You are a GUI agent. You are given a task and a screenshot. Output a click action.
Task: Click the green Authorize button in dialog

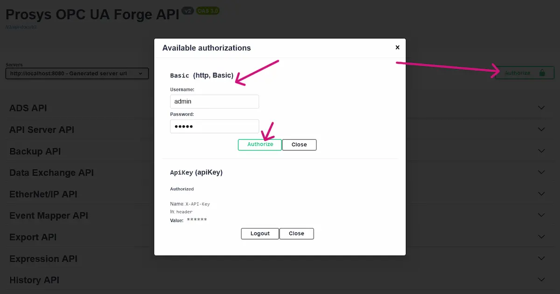click(x=260, y=144)
